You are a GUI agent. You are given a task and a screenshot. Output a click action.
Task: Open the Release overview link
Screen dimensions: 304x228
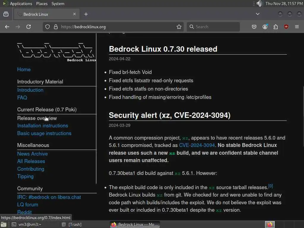(x=37, y=118)
